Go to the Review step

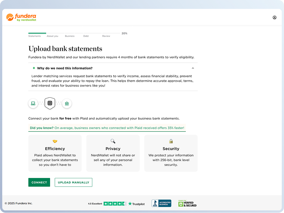click(x=106, y=36)
